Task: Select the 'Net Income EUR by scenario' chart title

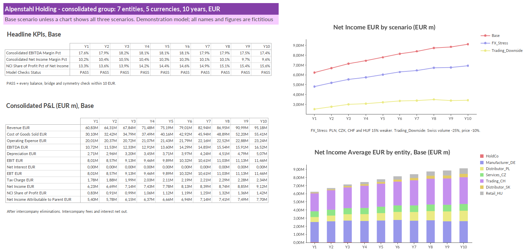Action: pyautogui.click(x=384, y=27)
